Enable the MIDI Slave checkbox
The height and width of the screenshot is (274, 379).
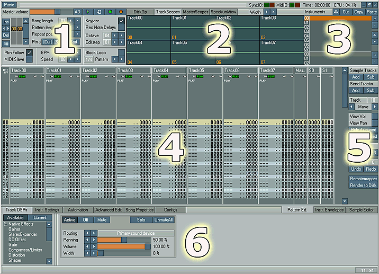coord(29,59)
